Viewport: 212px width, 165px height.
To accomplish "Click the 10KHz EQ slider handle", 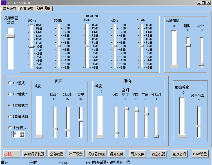I will click(x=142, y=46).
